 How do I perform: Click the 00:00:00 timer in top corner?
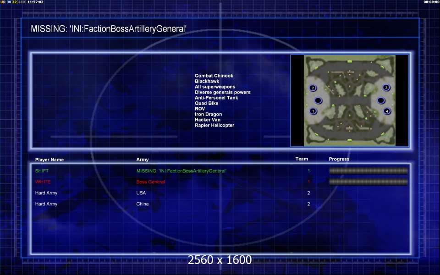431,2
